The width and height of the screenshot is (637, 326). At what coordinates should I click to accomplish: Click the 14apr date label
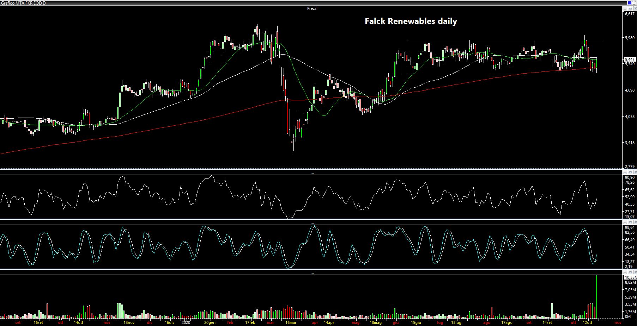tap(329, 322)
